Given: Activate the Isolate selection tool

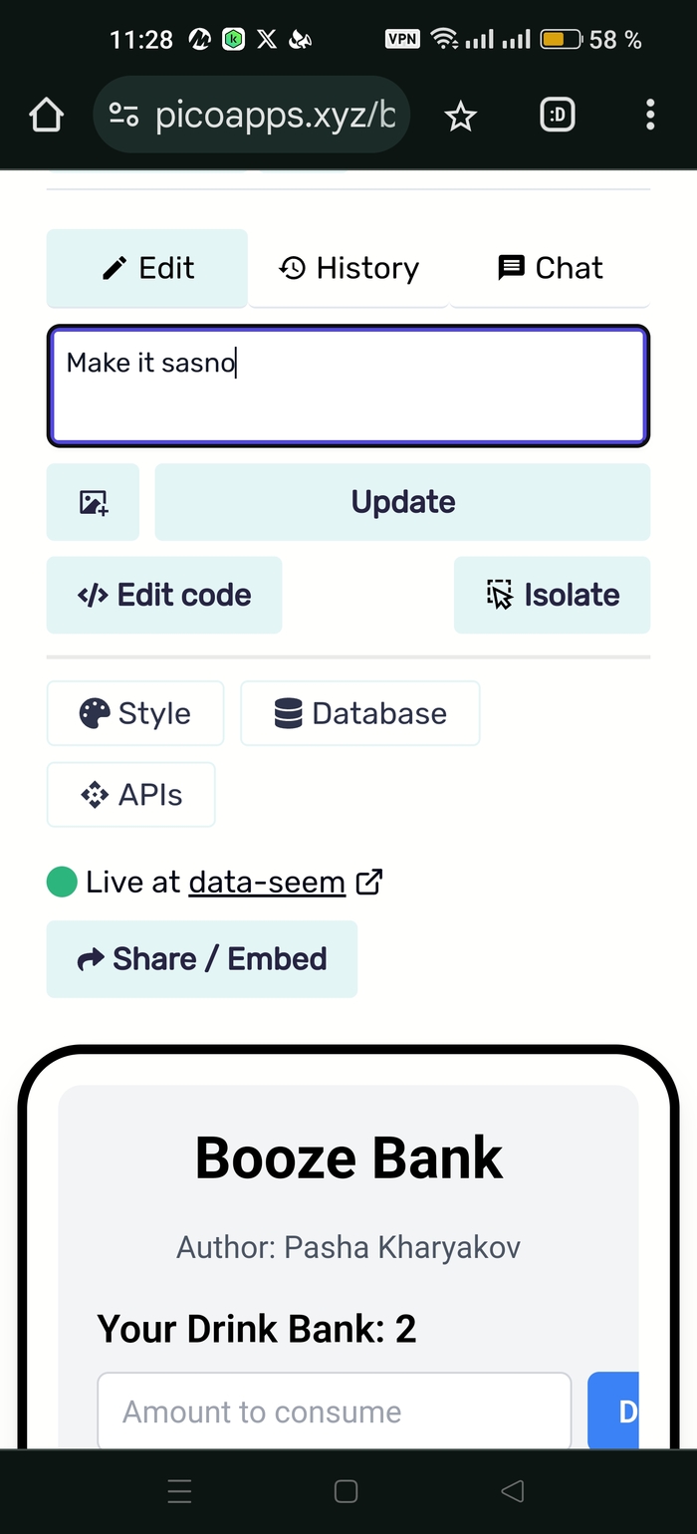Looking at the screenshot, I should pos(552,595).
